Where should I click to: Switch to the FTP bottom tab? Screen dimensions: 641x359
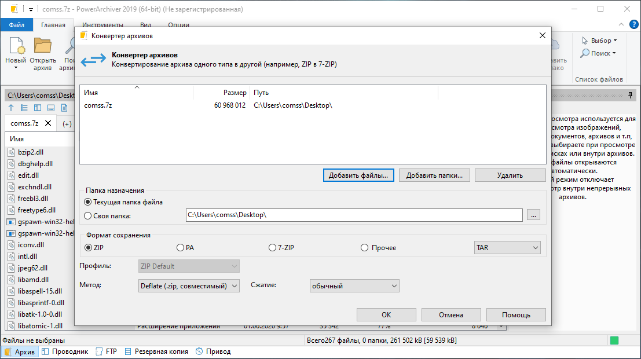107,351
